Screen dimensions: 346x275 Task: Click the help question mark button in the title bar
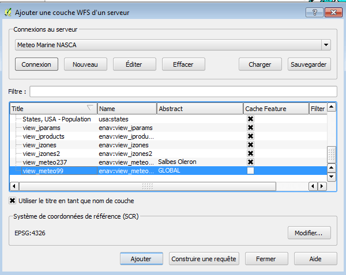coord(314,12)
